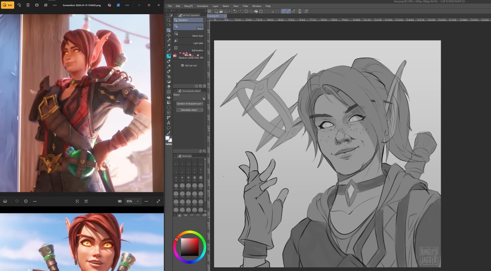491x271 pixels.
Task: Open the Edit menu in Clip Studio
Action: click(178, 6)
